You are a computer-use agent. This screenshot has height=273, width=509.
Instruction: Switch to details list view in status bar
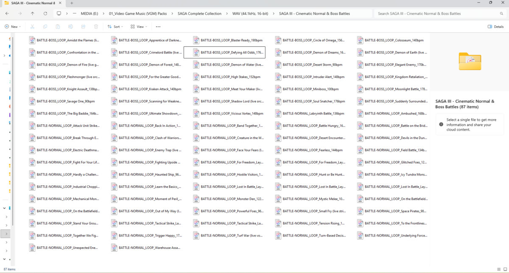[x=498, y=269]
